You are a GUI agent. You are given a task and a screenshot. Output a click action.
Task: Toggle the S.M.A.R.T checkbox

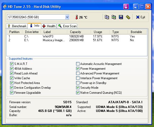(12, 64)
